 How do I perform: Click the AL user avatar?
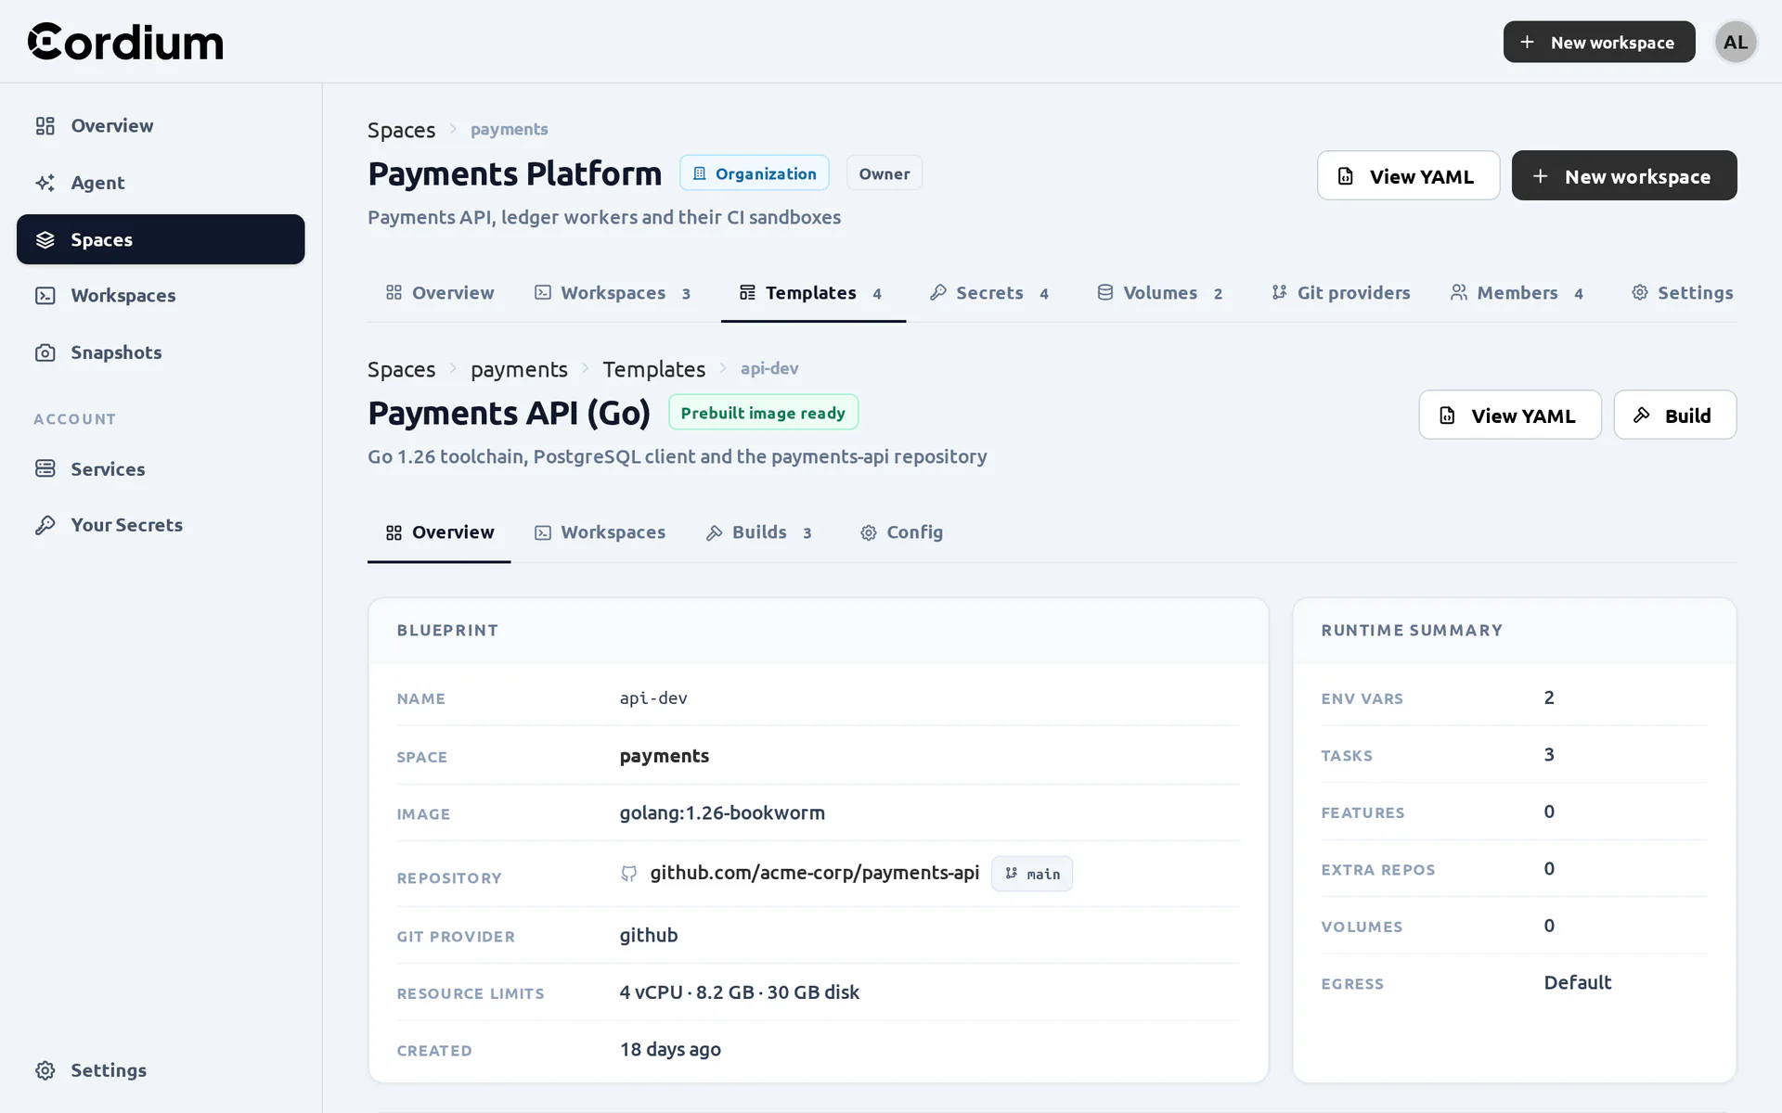1736,42
